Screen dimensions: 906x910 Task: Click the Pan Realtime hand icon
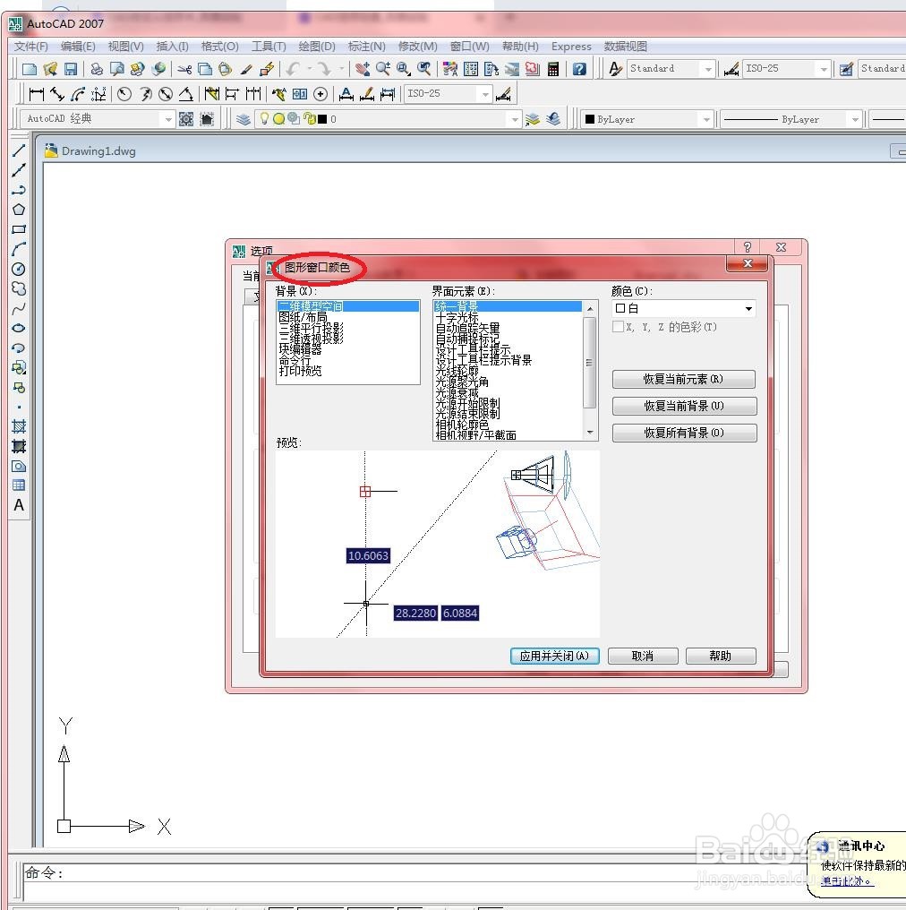pyautogui.click(x=363, y=69)
